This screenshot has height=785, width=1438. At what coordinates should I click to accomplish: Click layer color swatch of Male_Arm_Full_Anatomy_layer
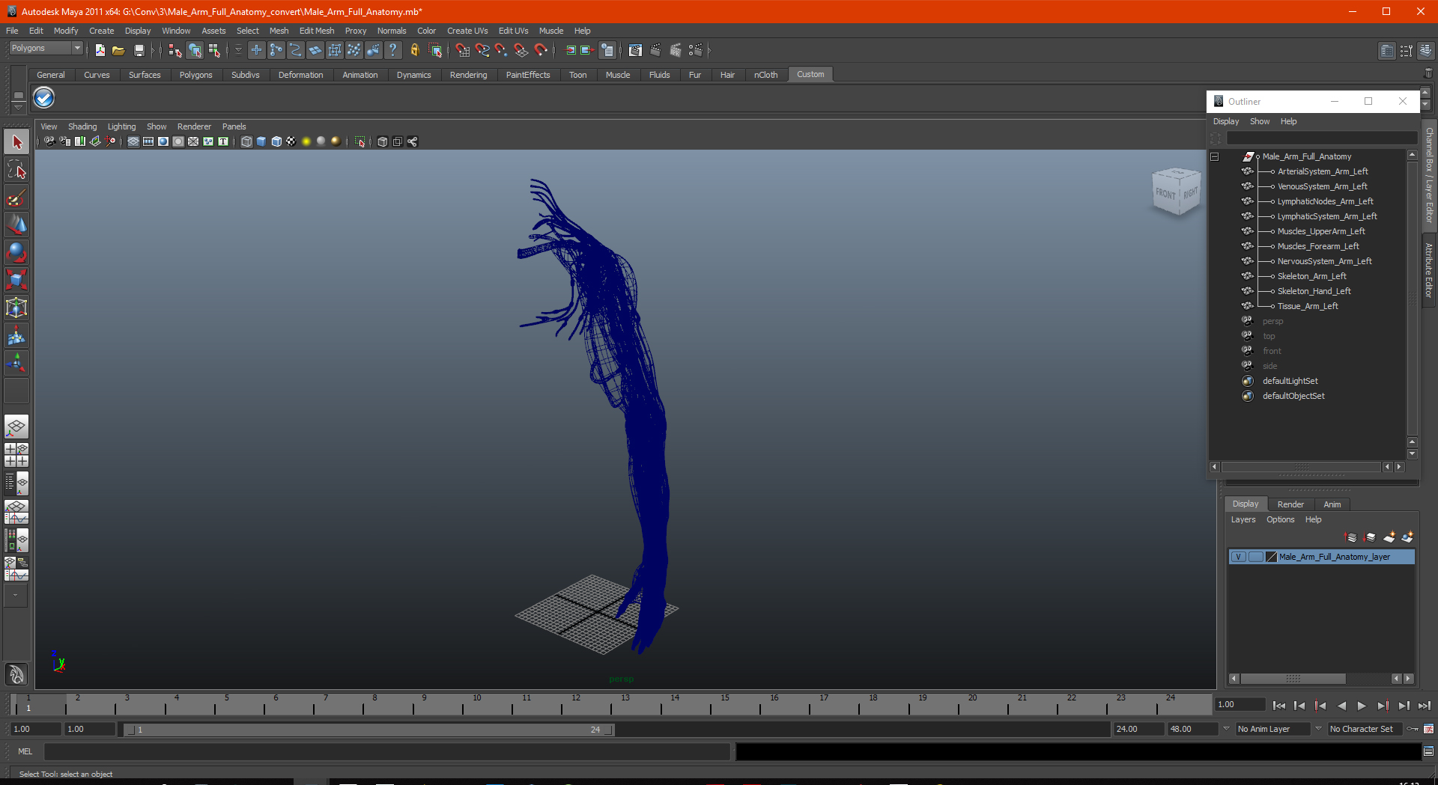(1271, 557)
